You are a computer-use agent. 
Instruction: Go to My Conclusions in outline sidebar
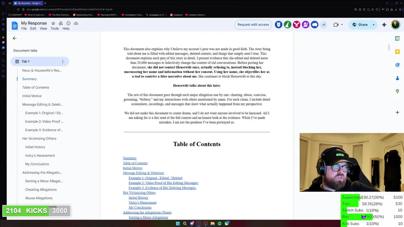click(x=37, y=164)
